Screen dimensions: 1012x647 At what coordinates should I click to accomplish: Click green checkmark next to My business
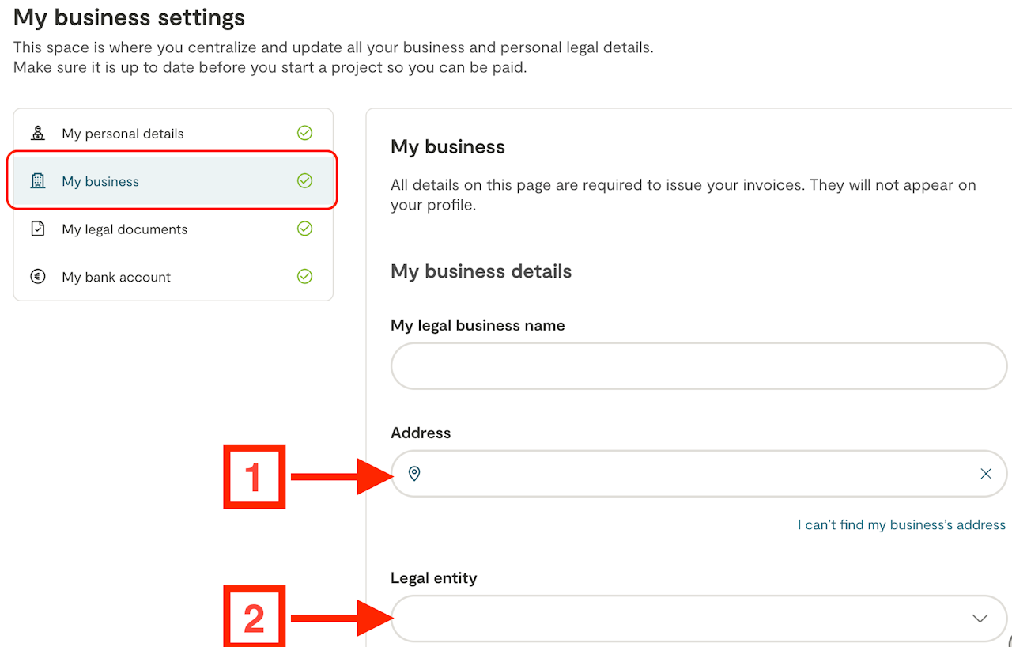click(x=304, y=181)
